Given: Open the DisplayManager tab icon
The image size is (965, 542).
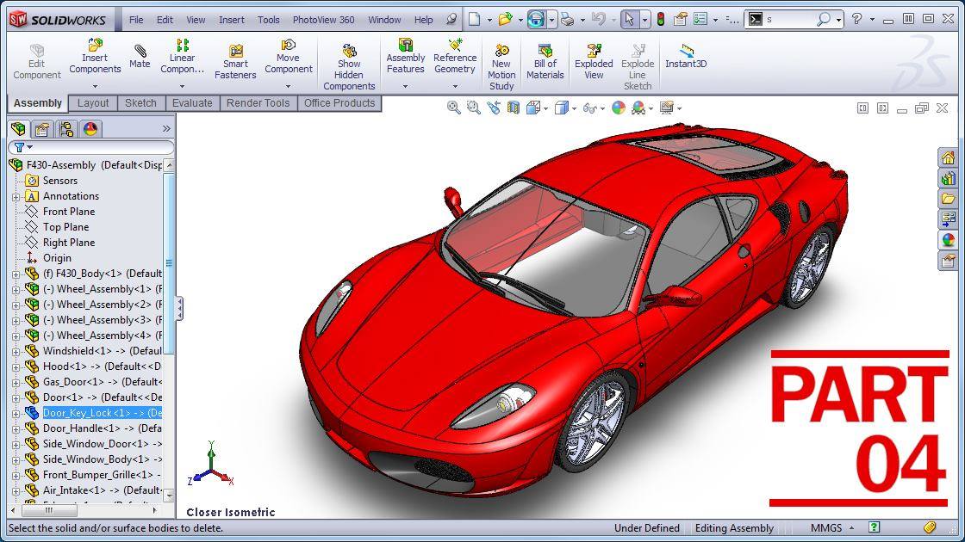Looking at the screenshot, I should click(90, 129).
